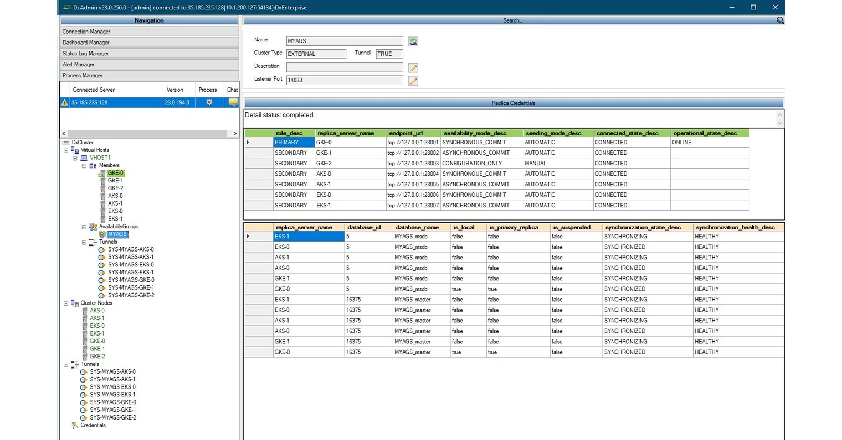The height and width of the screenshot is (440, 842).
Task: Open the Connection Manager panel
Action: coord(150,32)
